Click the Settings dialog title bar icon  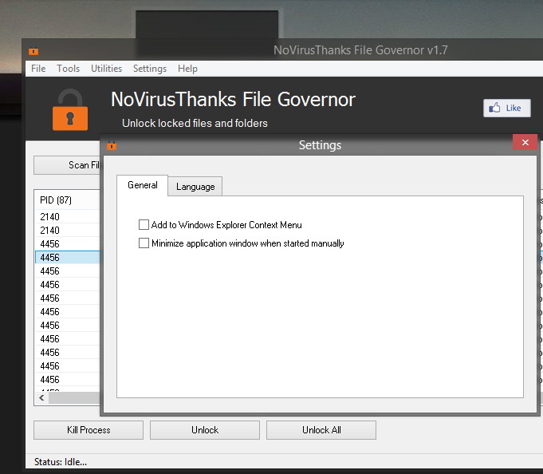112,145
